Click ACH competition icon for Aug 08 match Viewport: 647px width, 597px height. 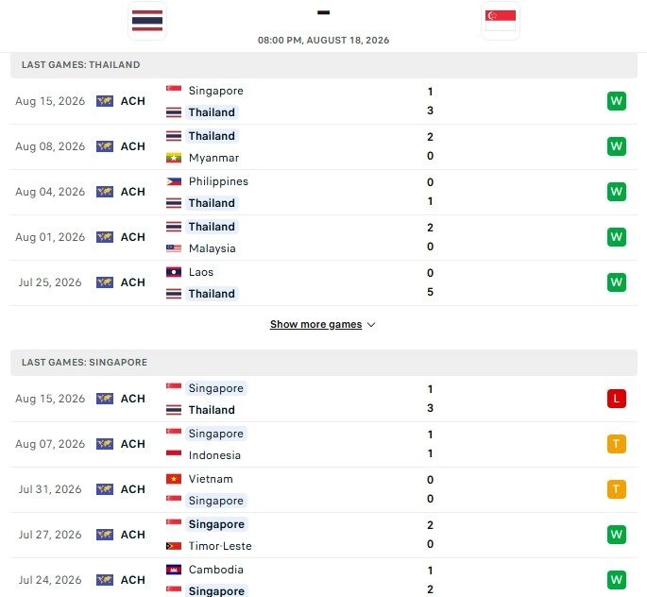click(105, 146)
